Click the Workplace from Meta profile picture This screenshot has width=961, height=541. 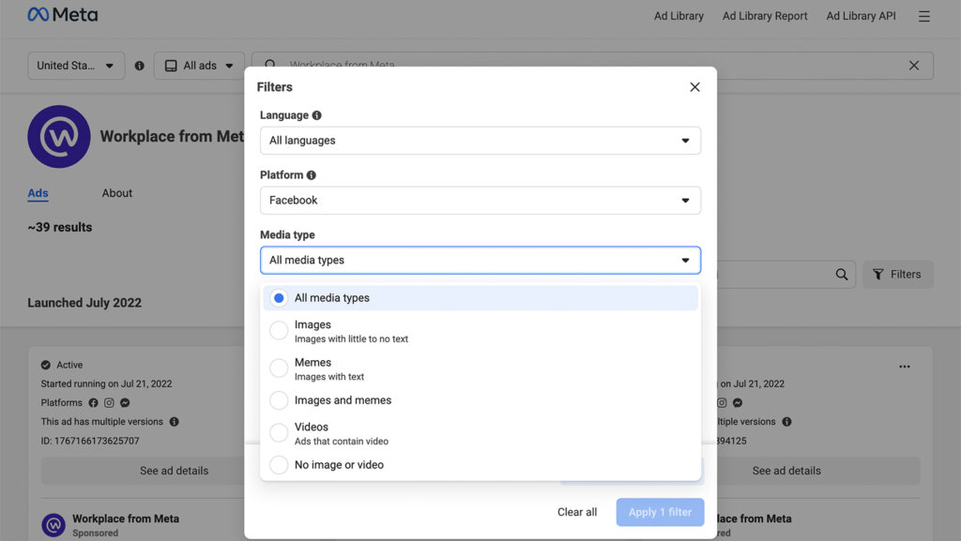(58, 136)
